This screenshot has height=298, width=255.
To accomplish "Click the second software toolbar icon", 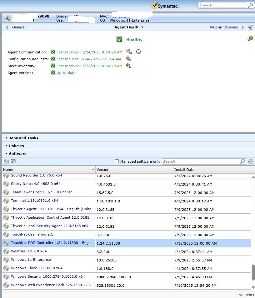I will (x=14, y=161).
